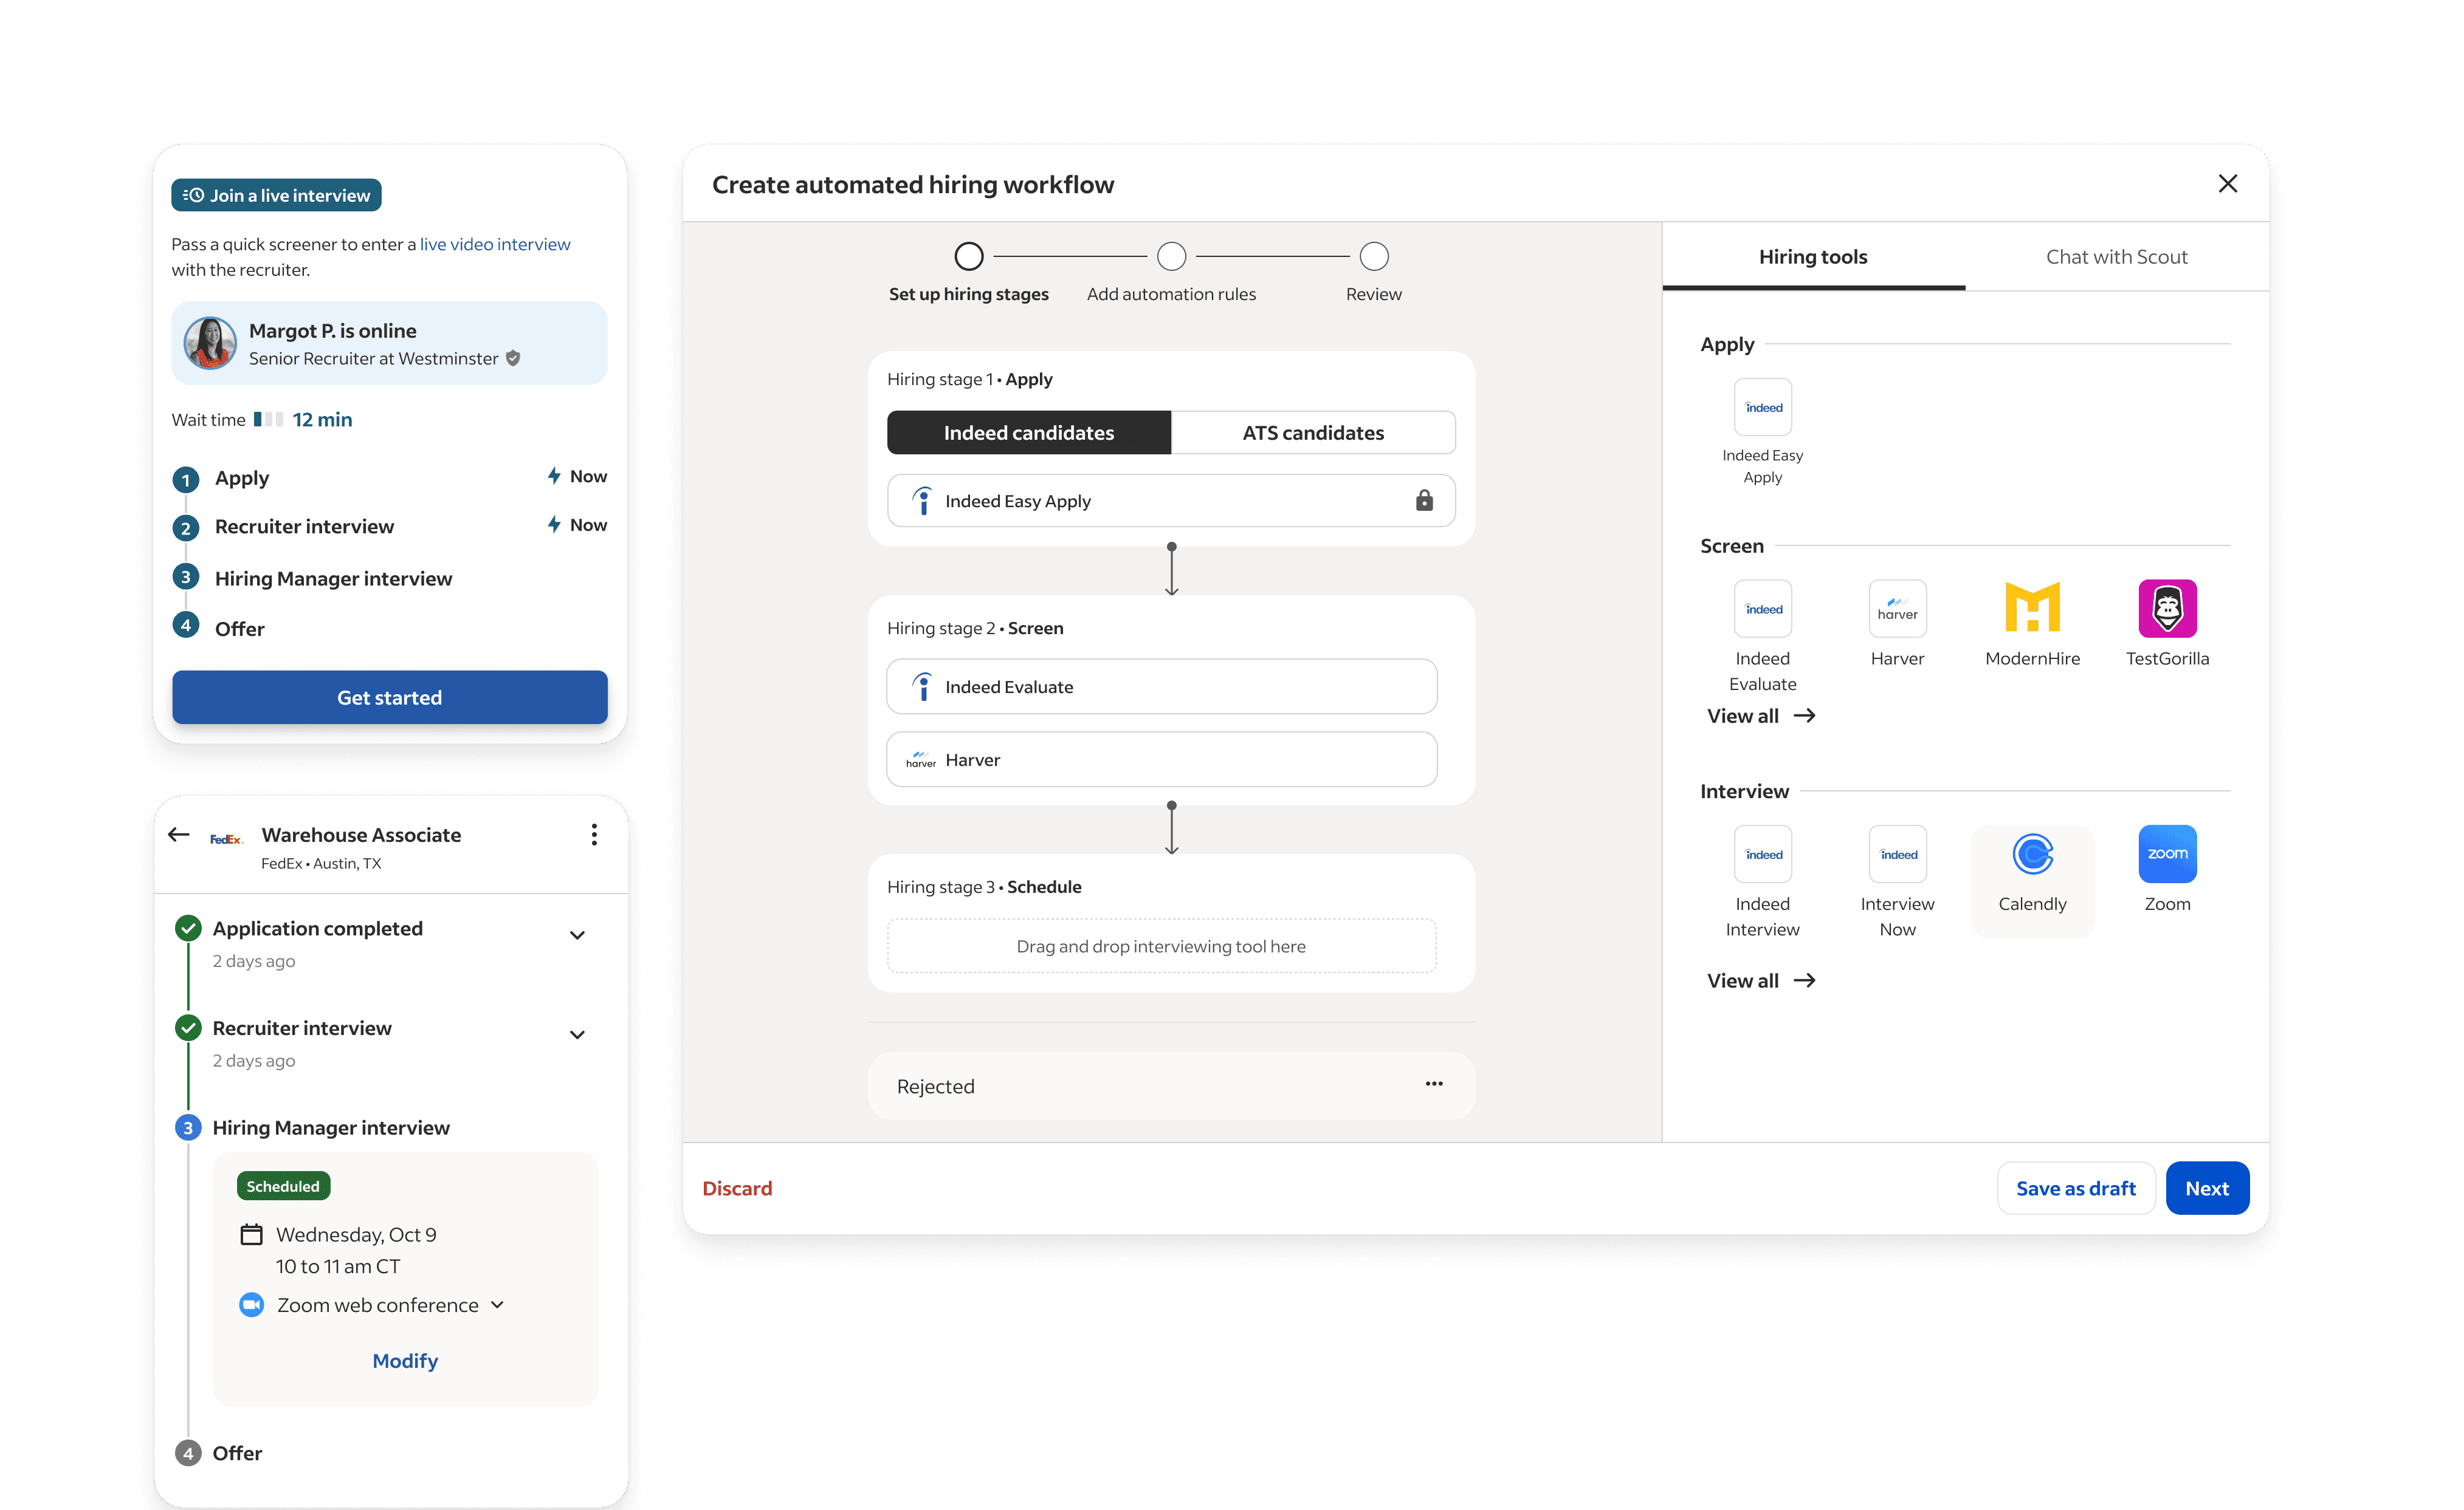Switch to ATS candidates toggle
Image resolution: width=2464 pixels, height=1510 pixels.
tap(1312, 432)
